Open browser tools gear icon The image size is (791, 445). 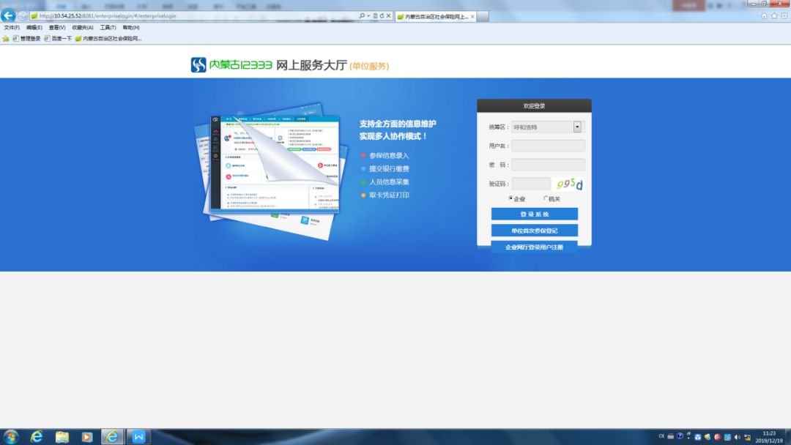click(x=784, y=16)
